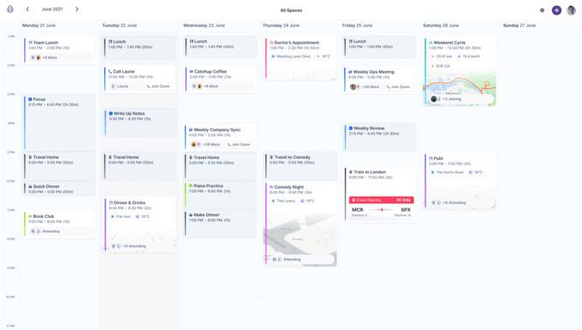Join Zoom for Weekly Company Sync
582x330 pixels.
[x=239, y=144]
